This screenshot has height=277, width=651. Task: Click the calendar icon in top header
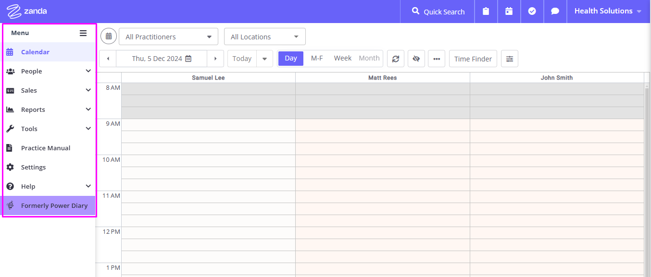point(509,12)
